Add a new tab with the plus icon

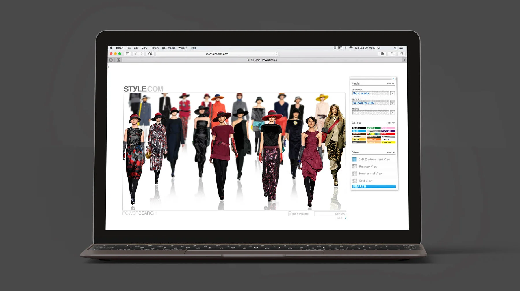point(404,60)
